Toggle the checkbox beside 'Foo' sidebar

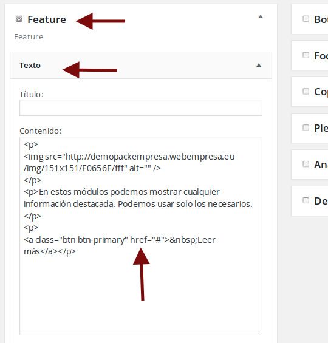coord(306,55)
